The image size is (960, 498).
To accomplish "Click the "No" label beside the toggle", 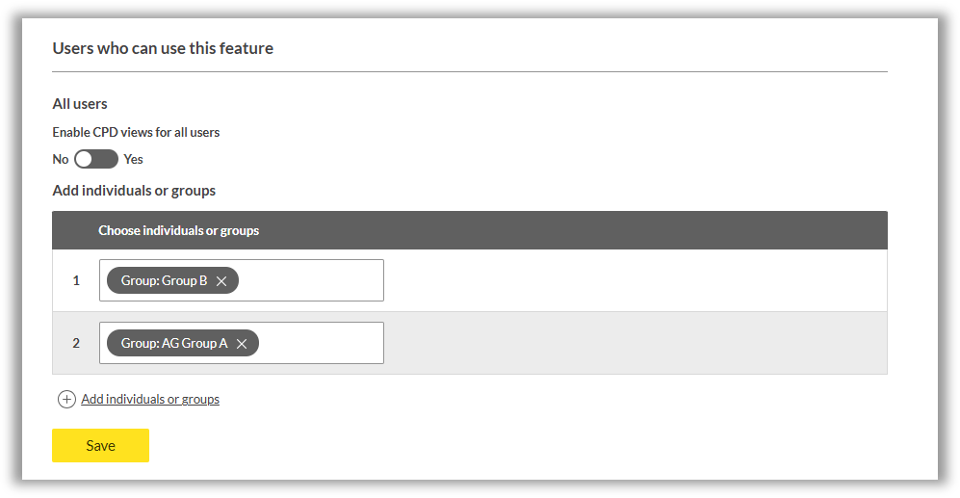I will 61,159.
